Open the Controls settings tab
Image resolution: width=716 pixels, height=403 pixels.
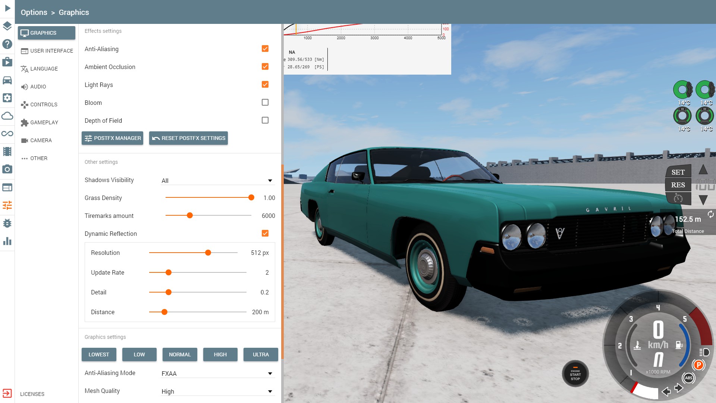tap(44, 104)
